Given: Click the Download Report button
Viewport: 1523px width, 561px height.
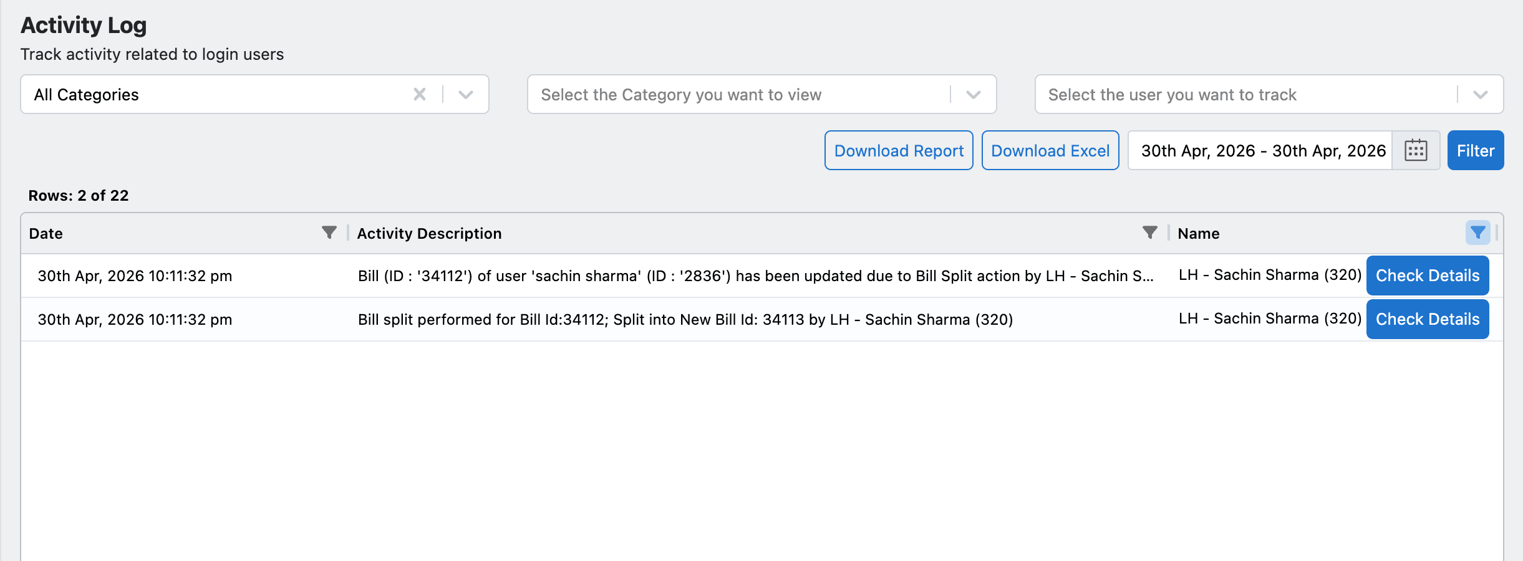Looking at the screenshot, I should click(x=899, y=150).
